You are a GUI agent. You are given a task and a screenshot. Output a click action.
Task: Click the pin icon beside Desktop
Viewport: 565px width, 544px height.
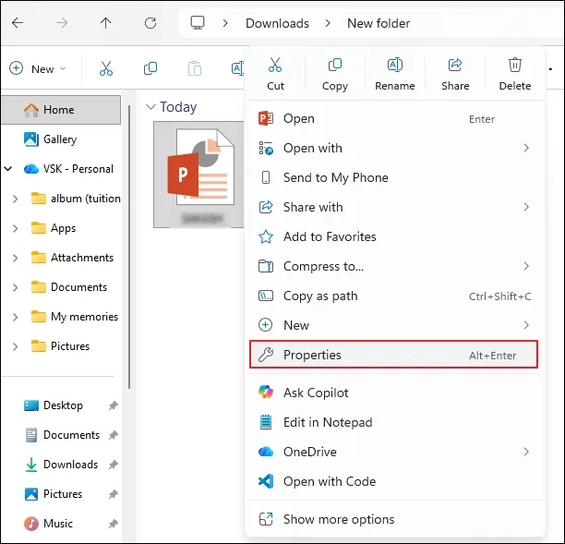click(x=114, y=405)
